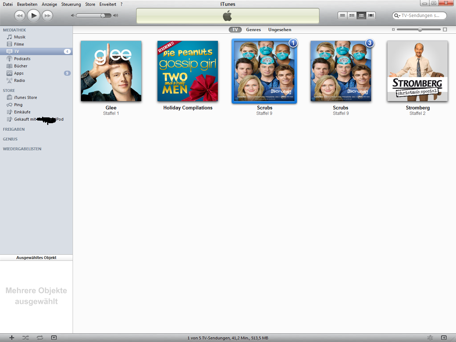This screenshot has width=456, height=342.
Task: Open the Erweitert menu
Action: [x=108, y=4]
